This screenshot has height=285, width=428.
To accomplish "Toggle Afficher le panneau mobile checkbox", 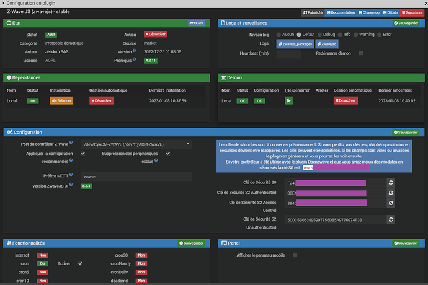I will (x=295, y=255).
